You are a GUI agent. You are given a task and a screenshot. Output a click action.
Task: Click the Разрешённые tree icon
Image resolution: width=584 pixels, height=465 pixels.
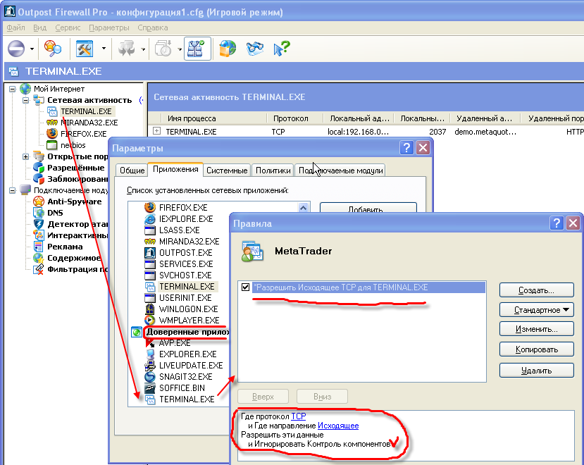pos(39,167)
